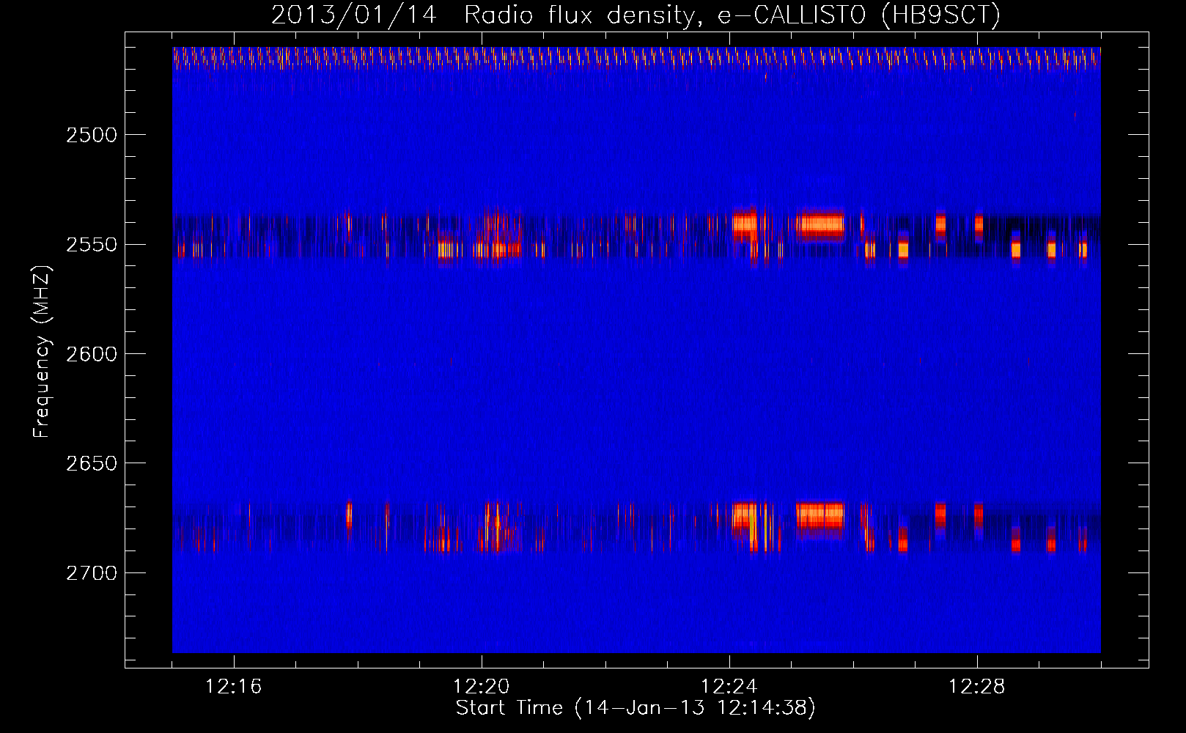Click the 12:16 time axis label

click(x=234, y=687)
